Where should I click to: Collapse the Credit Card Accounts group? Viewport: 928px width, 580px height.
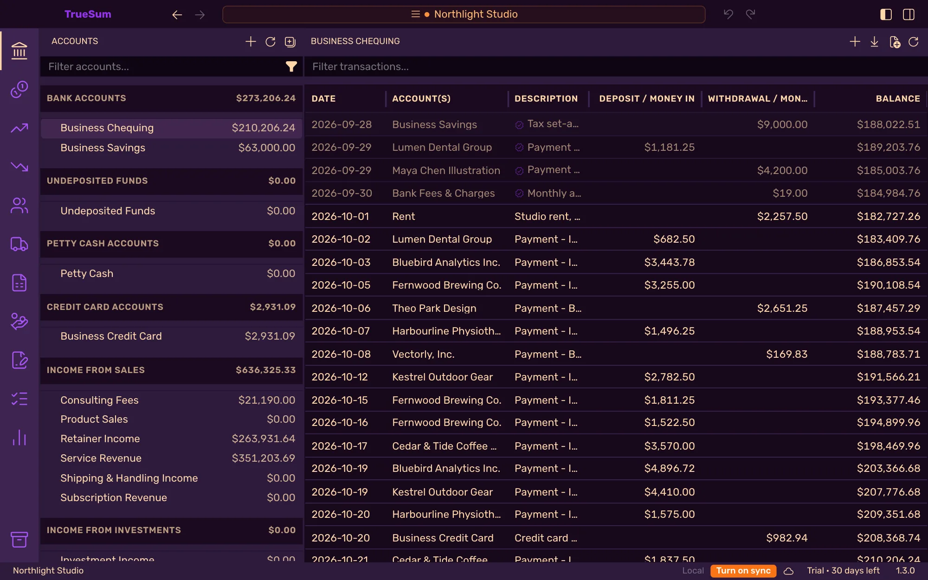coord(171,307)
